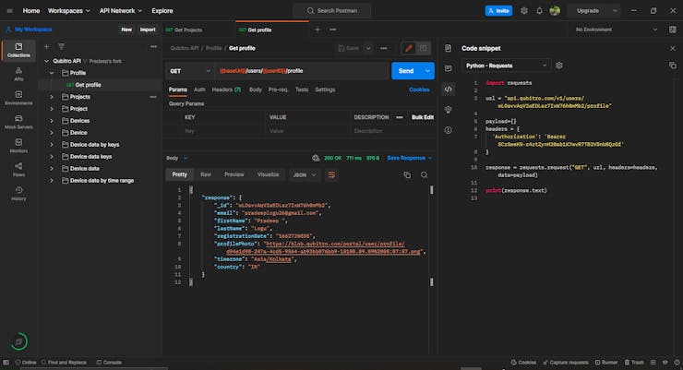Expand the Devices folder in collection
The width and height of the screenshot is (683, 370).
pos(52,120)
